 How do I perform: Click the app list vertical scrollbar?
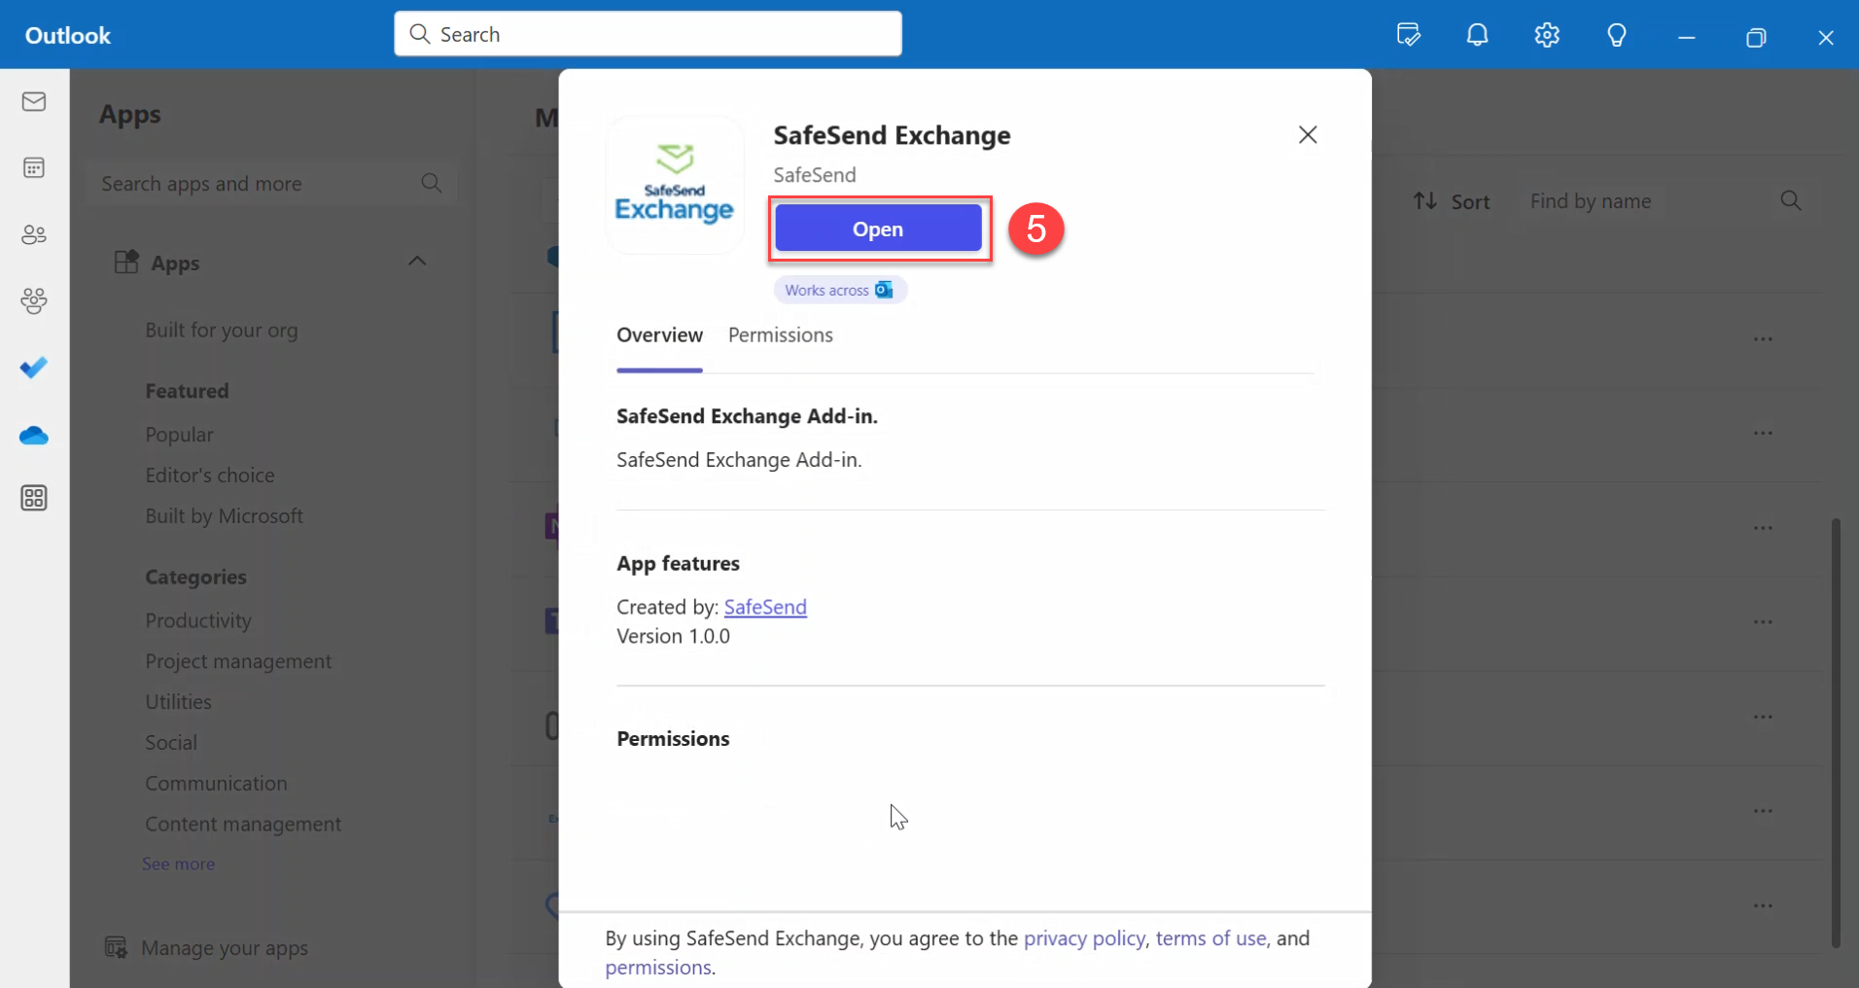coord(1836,732)
